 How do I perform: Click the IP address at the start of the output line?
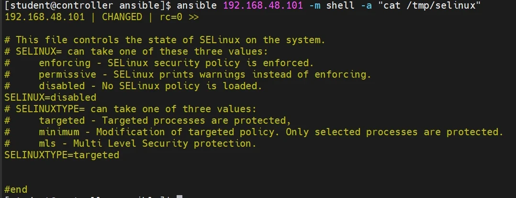click(x=44, y=17)
